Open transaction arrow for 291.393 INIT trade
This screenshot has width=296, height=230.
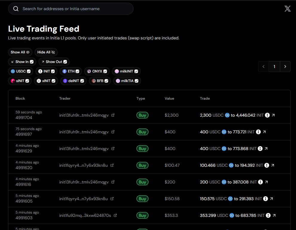(x=272, y=199)
